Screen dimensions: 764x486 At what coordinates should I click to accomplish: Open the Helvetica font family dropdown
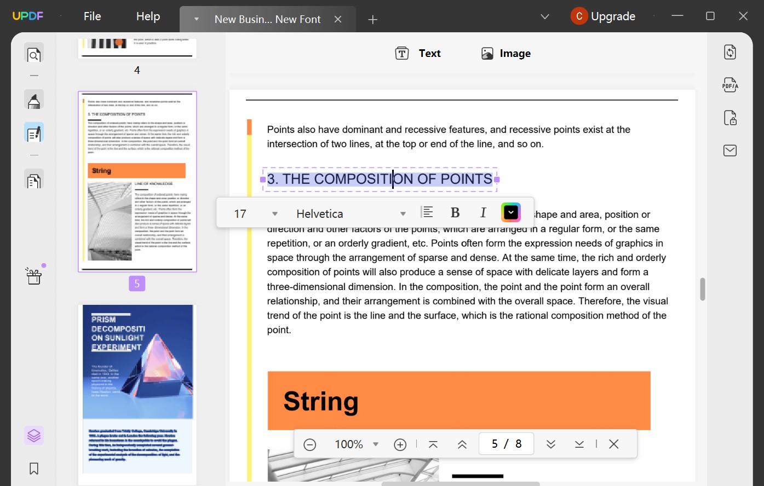click(348, 213)
